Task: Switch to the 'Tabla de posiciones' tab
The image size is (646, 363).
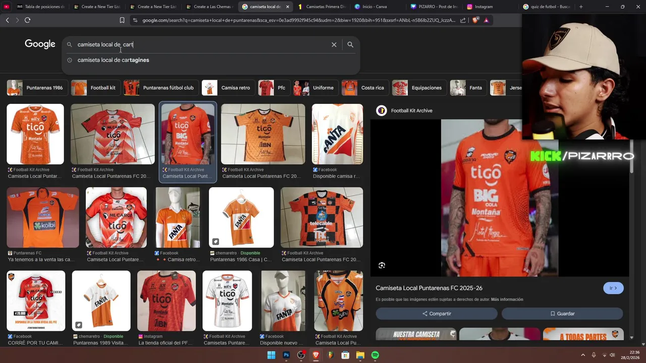Action: tap(40, 7)
